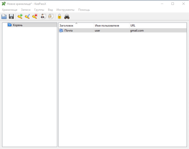Select the Корень group
Screen dimensions: 189x149
tap(32, 25)
